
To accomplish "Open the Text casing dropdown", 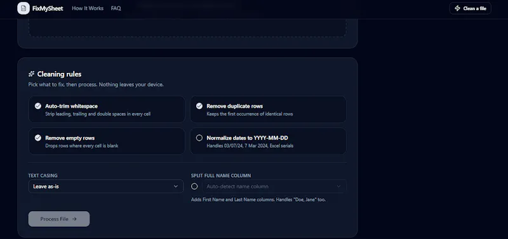I will 106,186.
